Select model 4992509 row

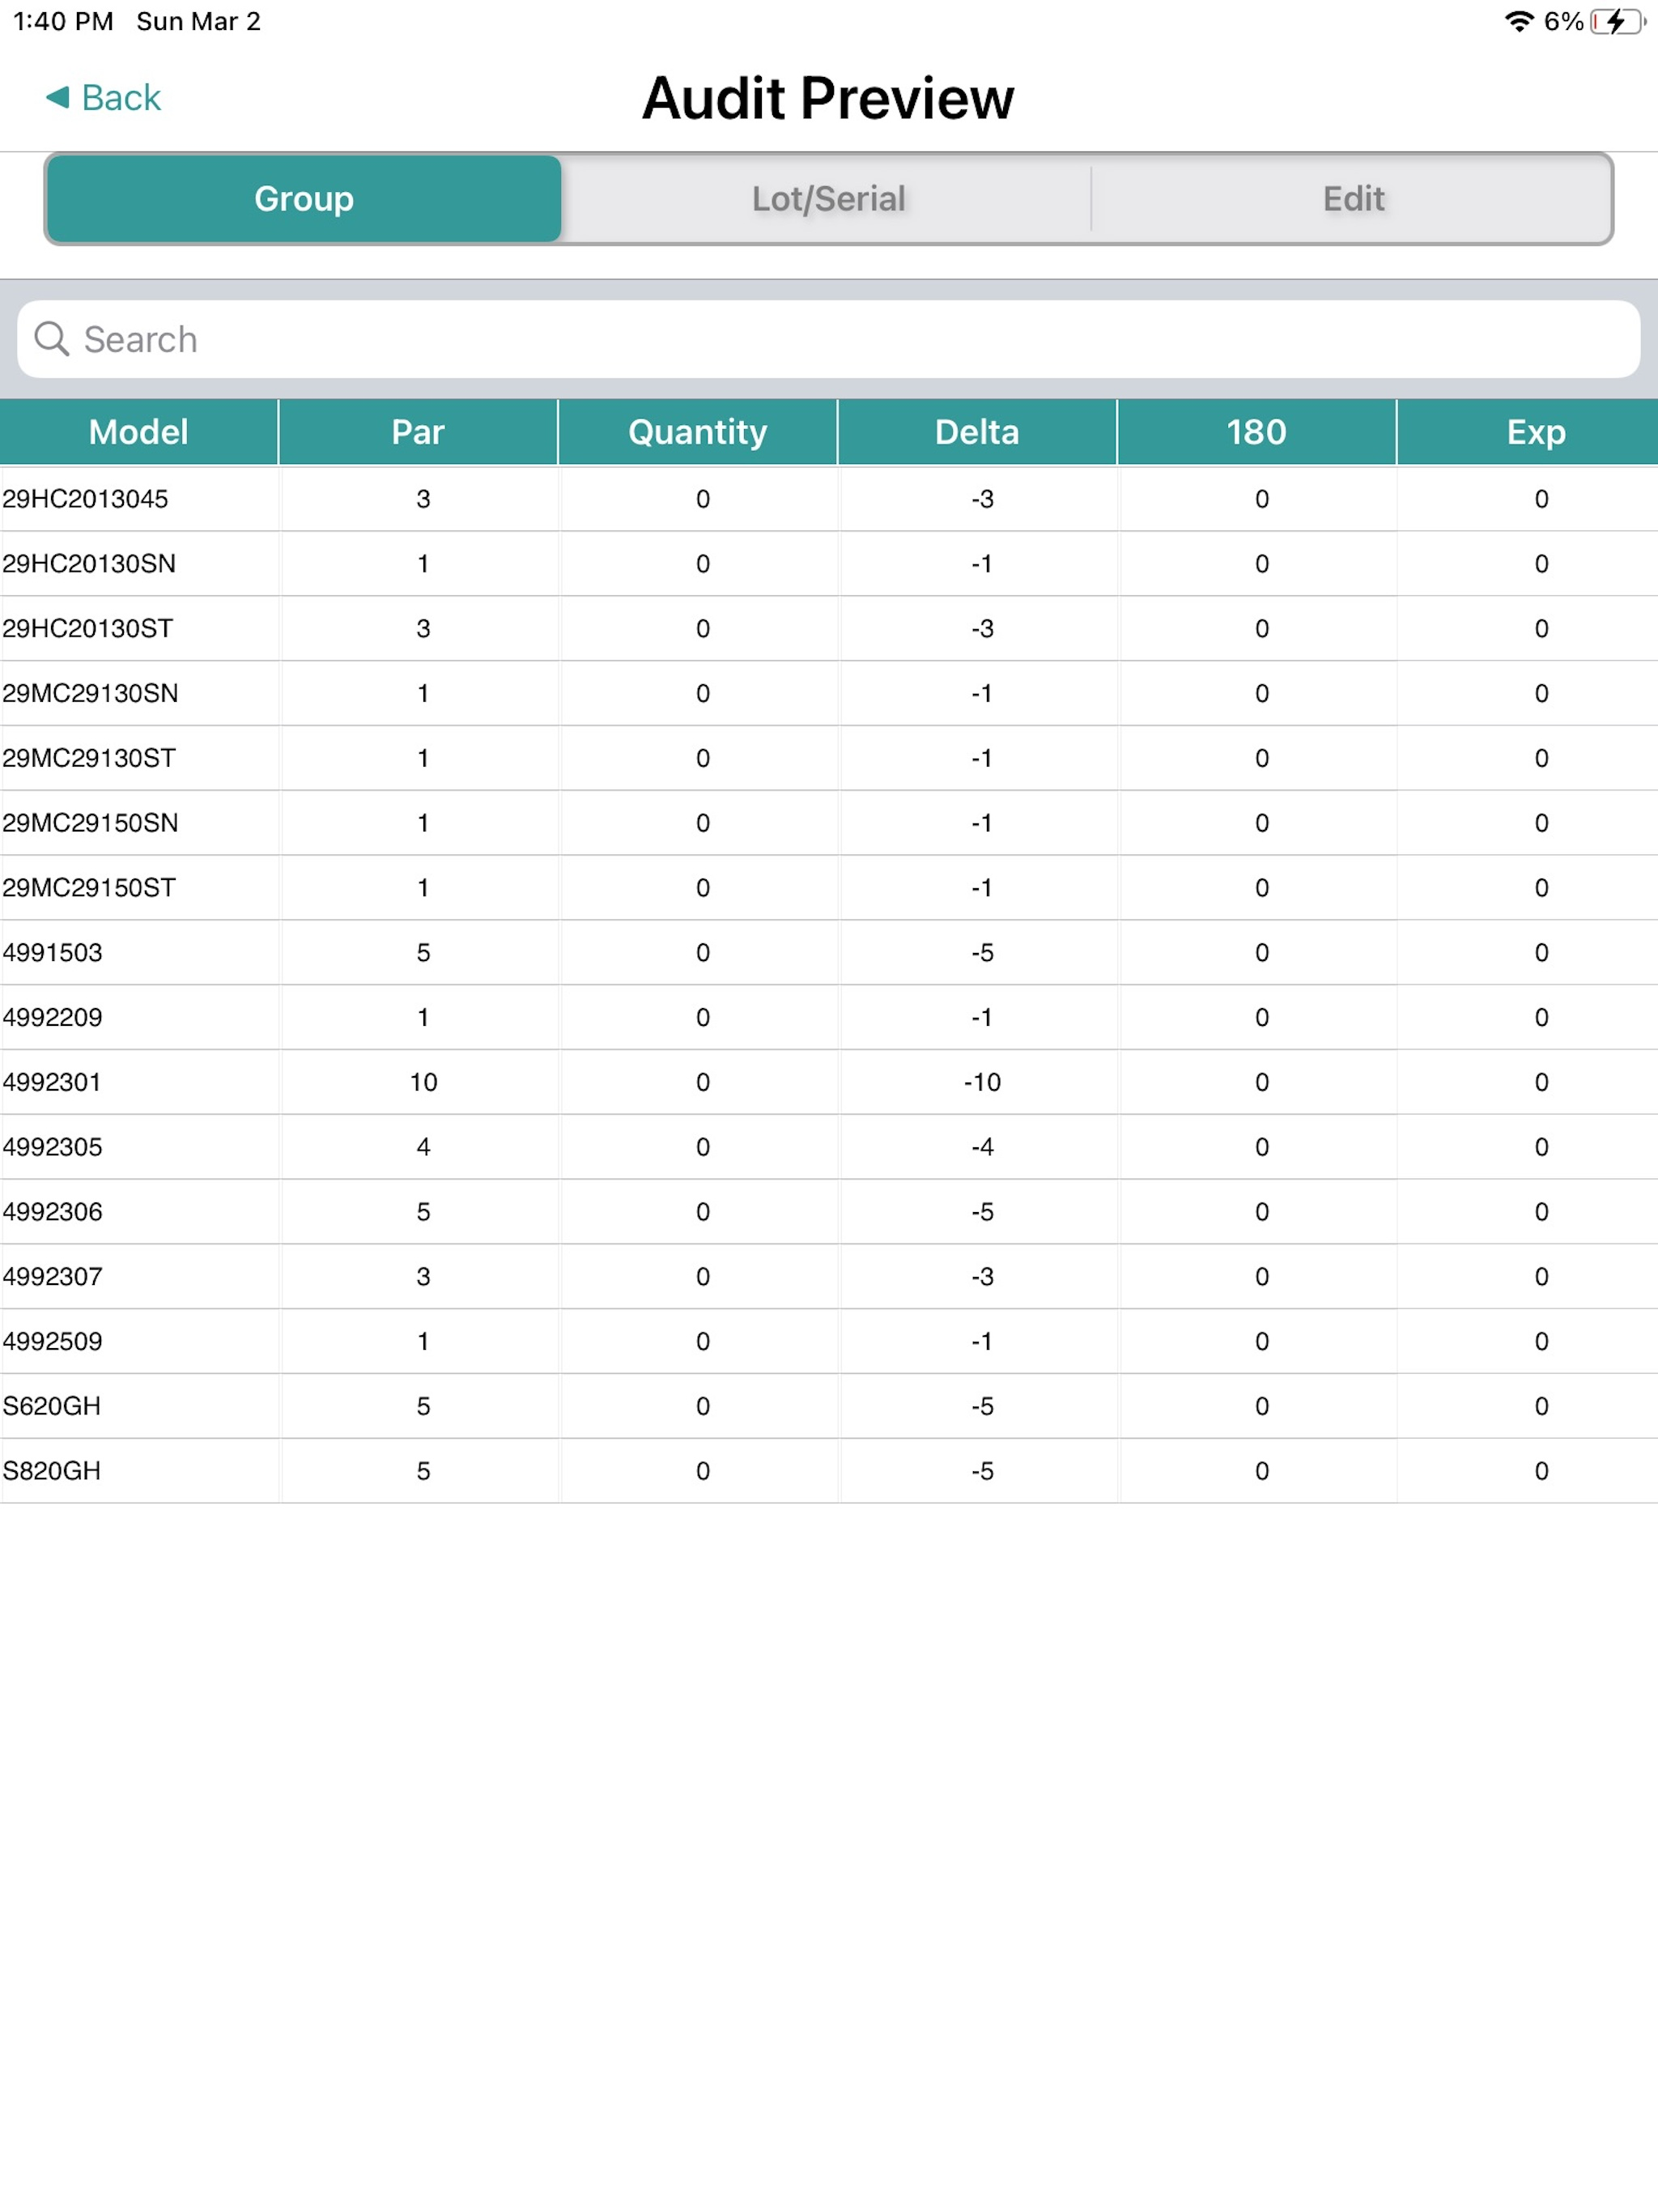(829, 1341)
